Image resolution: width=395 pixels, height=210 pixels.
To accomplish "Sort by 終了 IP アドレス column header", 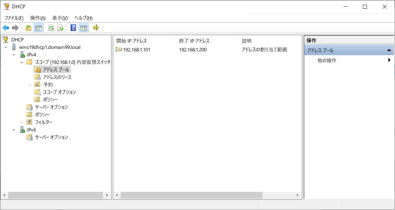I will point(208,41).
